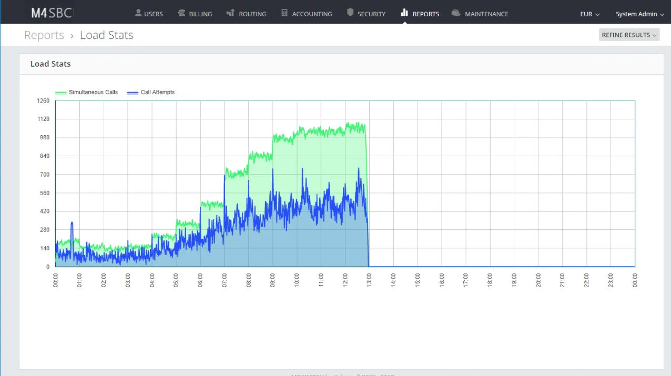Click the 840 y-axis label

(44, 156)
